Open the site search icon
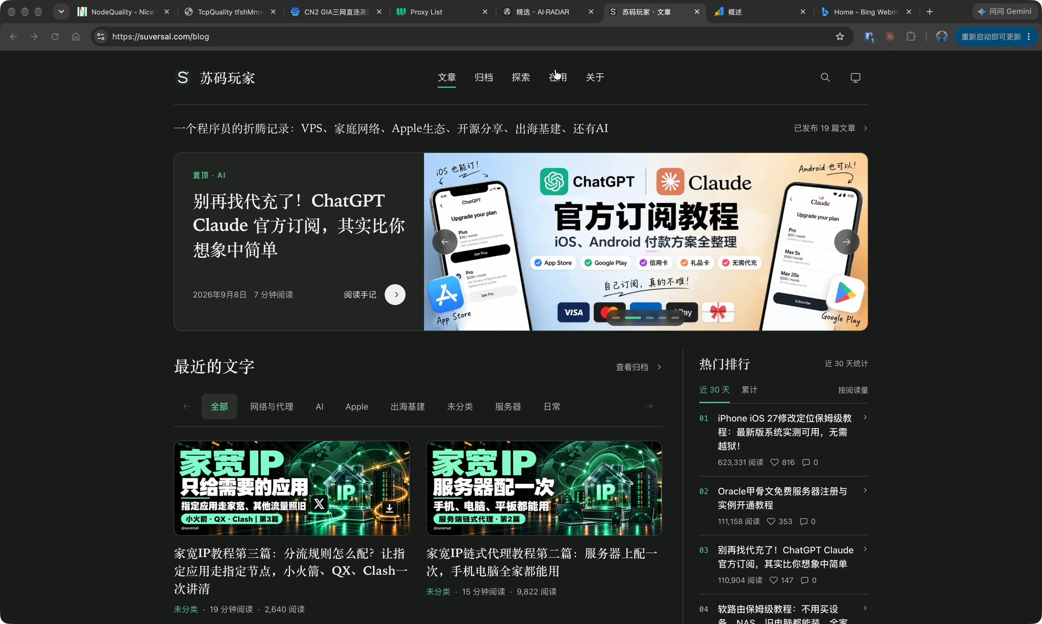 tap(825, 77)
